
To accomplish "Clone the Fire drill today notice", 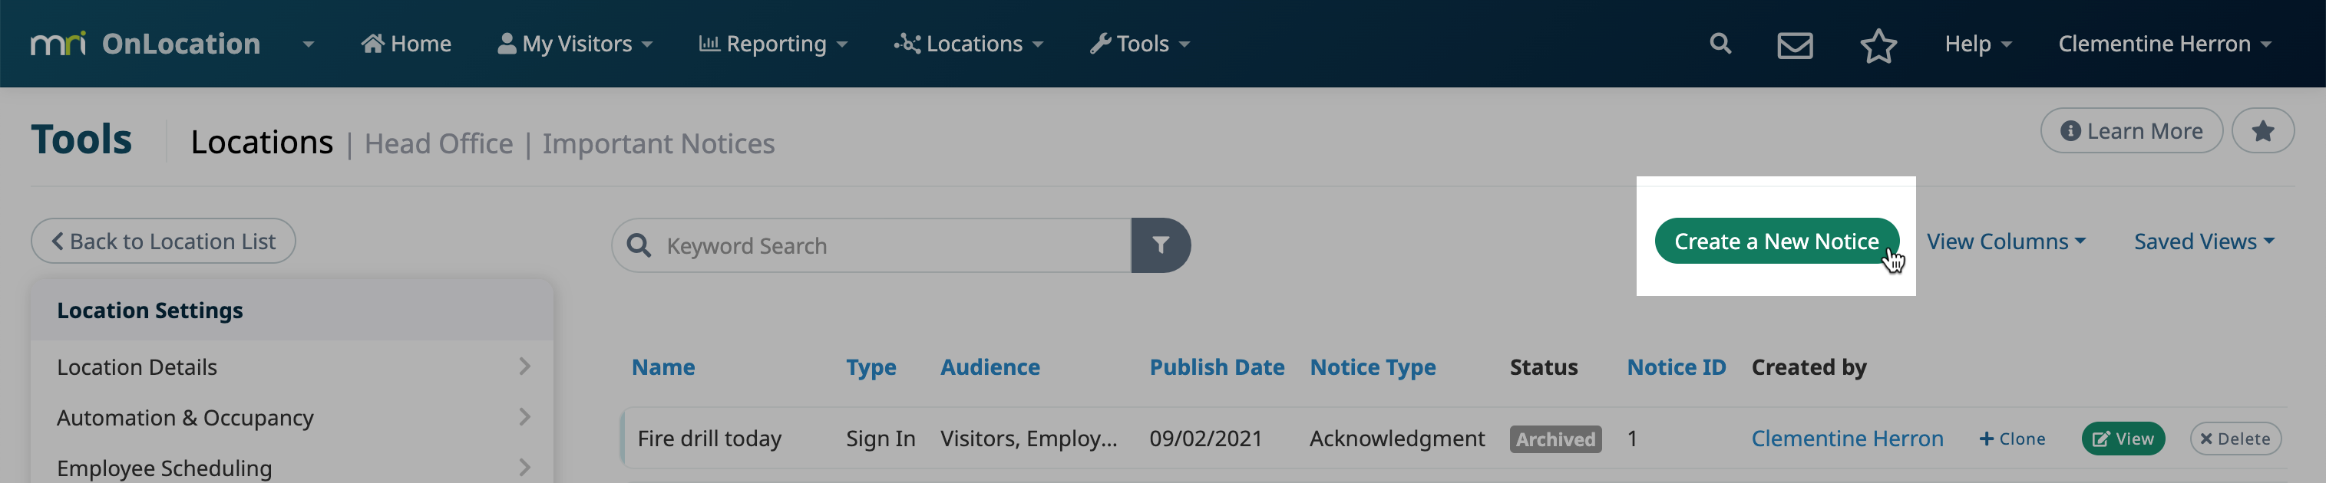I will click(2012, 438).
